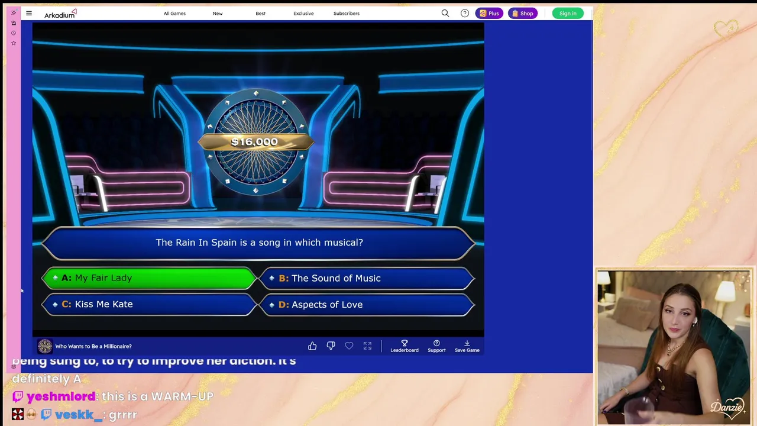
Task: Click the star favorites icon in the sidebar
Action: (x=14, y=43)
